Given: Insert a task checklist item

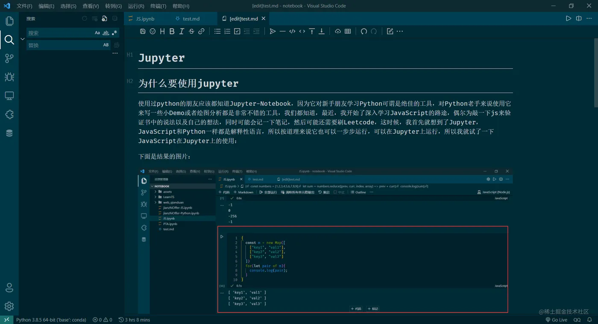Looking at the screenshot, I should [237, 31].
